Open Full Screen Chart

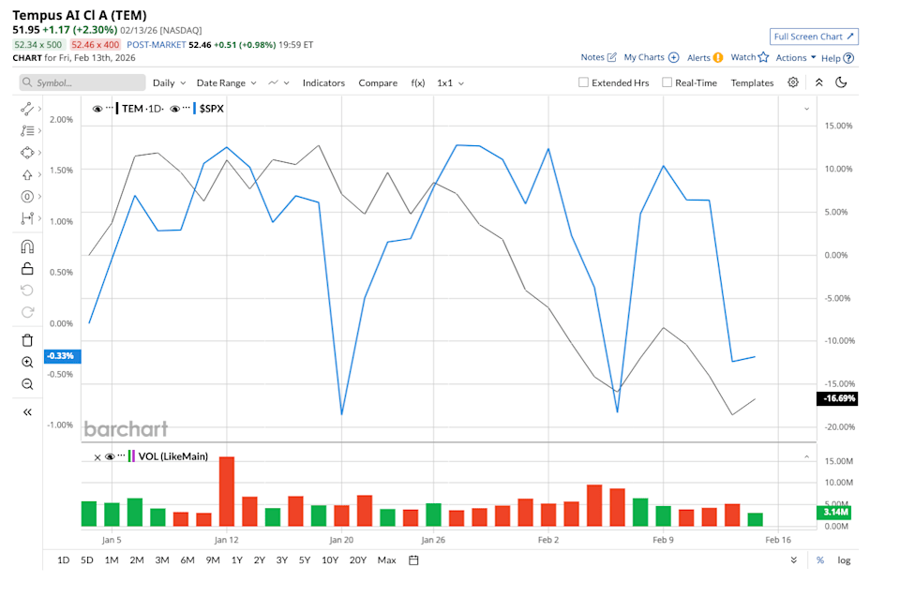pos(814,36)
